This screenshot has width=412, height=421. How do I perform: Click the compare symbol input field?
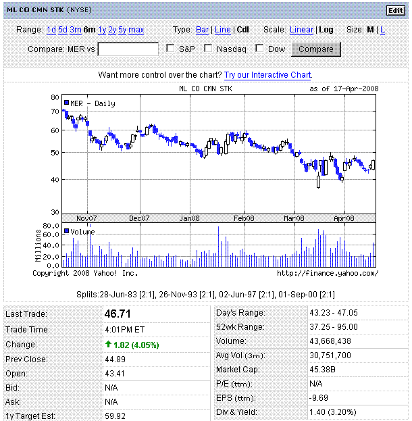click(128, 49)
